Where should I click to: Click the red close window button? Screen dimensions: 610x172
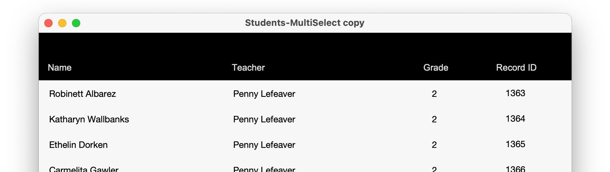click(48, 23)
